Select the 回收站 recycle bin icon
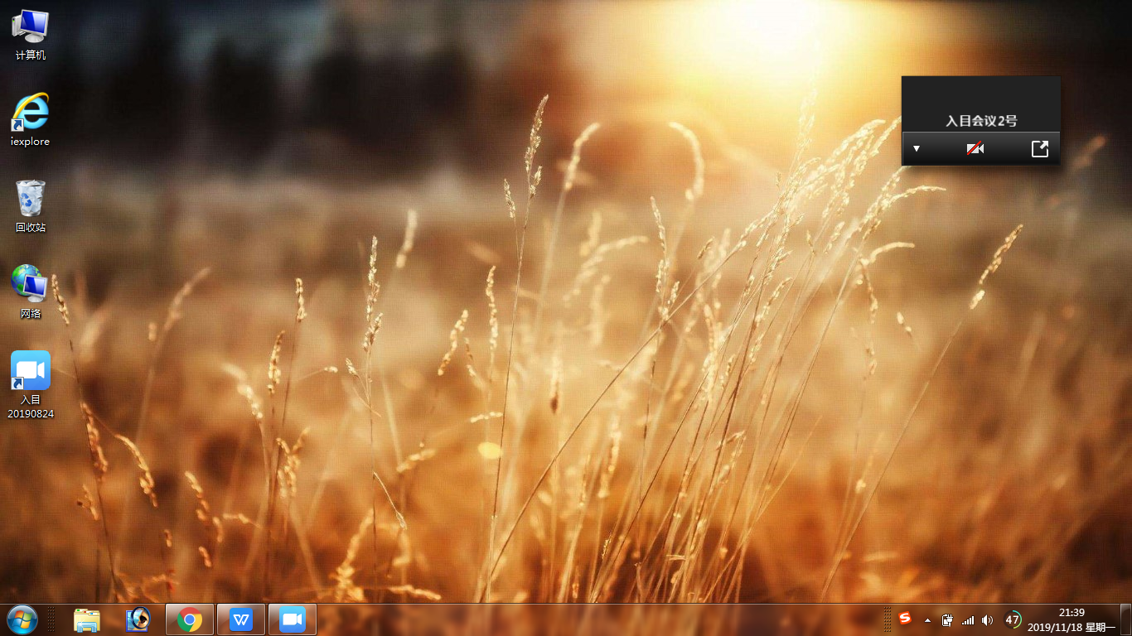Image resolution: width=1132 pixels, height=636 pixels. [31, 205]
